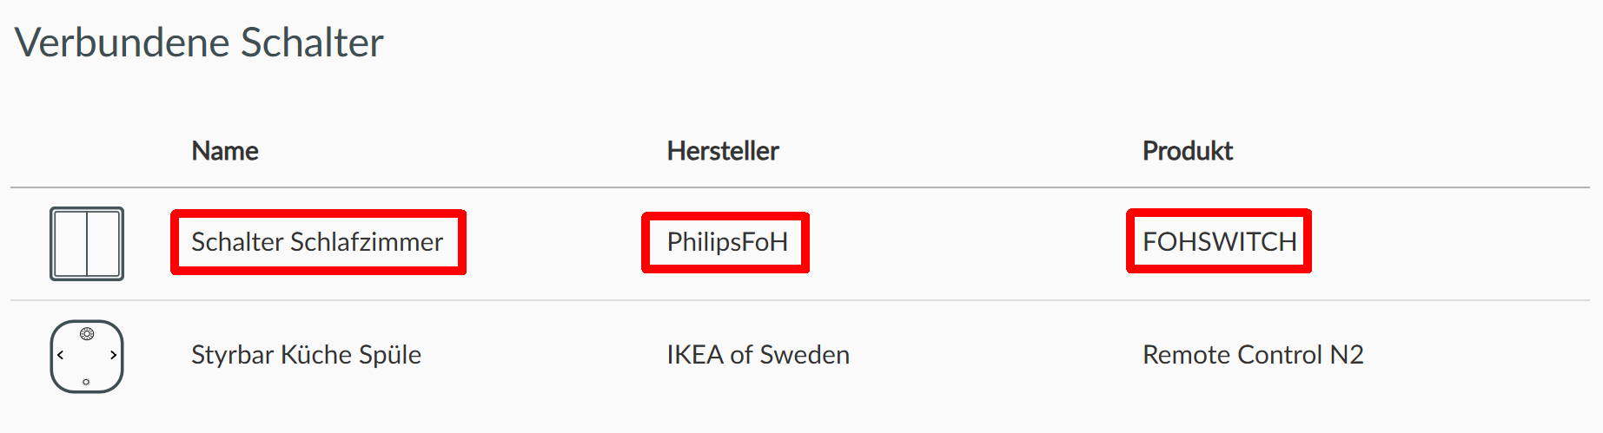Viewport: 1603px width, 433px height.
Task: Click the blank center of the Styrbar icon
Action: click(x=87, y=358)
